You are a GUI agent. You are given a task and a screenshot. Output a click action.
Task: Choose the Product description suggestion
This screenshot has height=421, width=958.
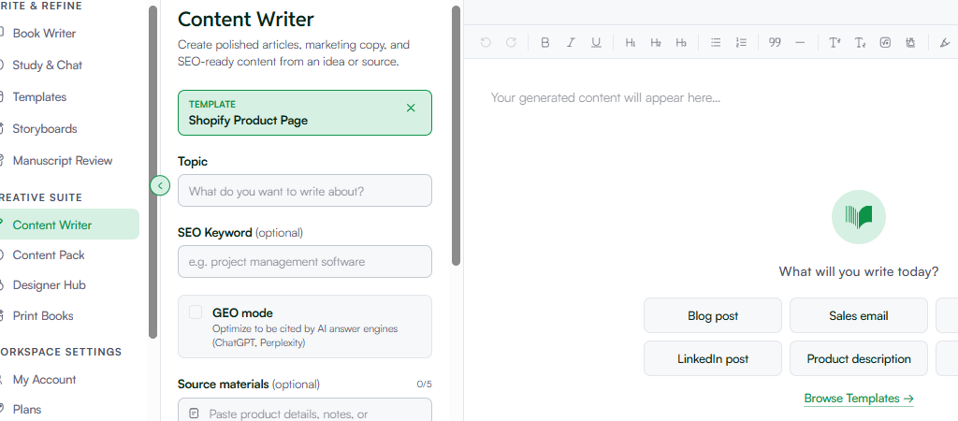click(859, 358)
